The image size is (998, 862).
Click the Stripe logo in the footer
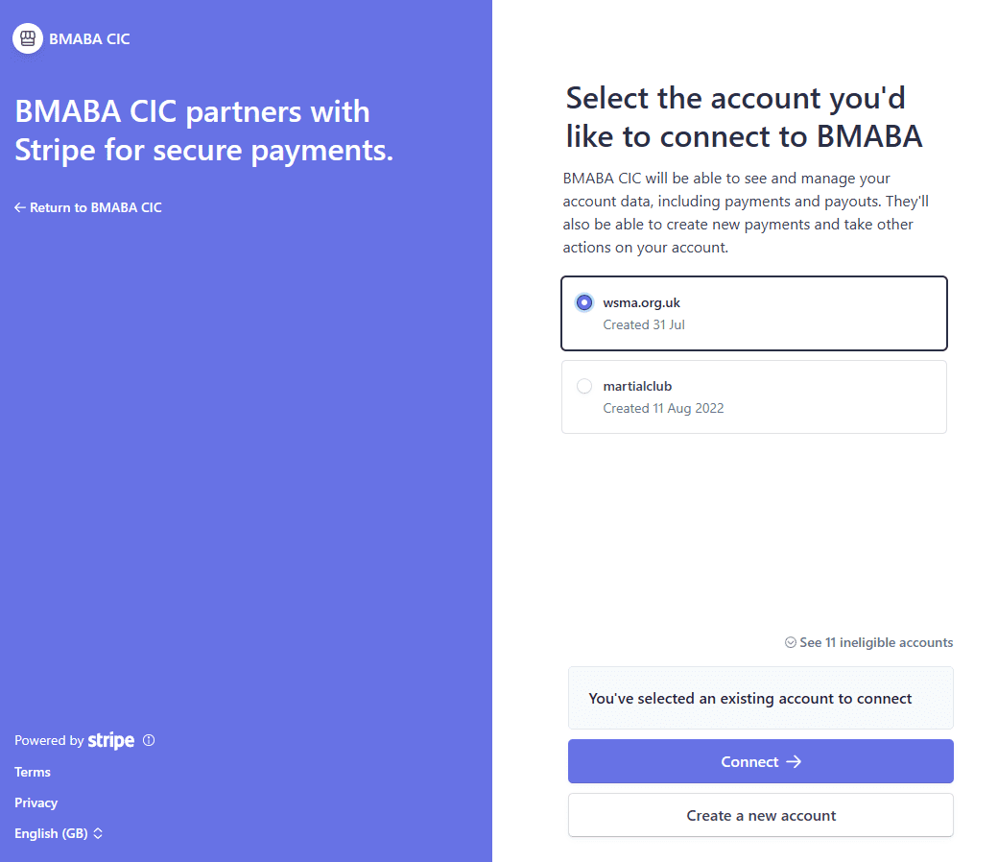tap(111, 740)
